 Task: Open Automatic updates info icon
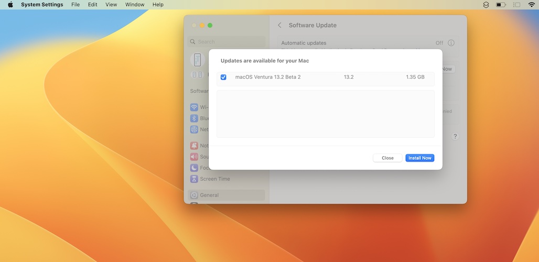[x=451, y=43]
